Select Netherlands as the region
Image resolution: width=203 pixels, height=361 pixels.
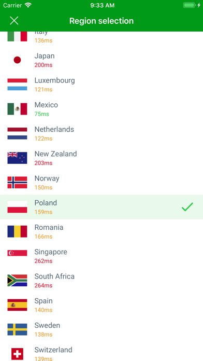(x=102, y=133)
